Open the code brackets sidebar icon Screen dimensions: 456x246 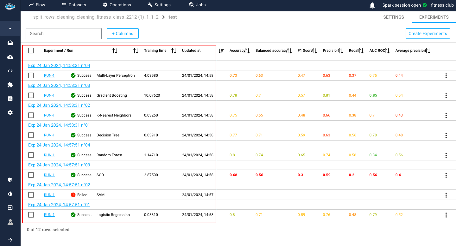(x=10, y=71)
